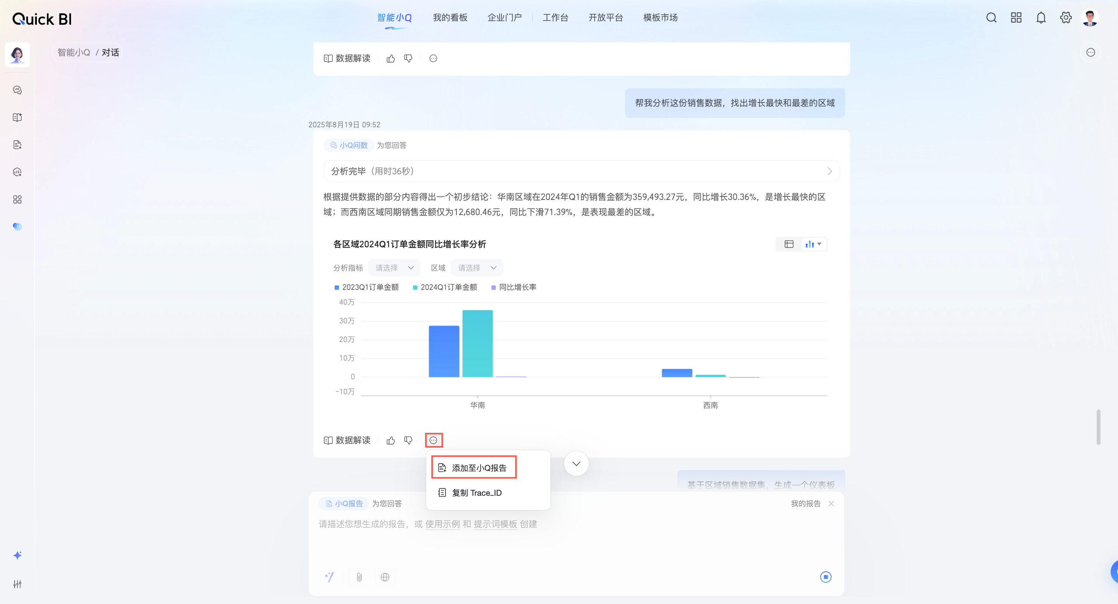Open the apps grid icon in header

click(x=1016, y=18)
